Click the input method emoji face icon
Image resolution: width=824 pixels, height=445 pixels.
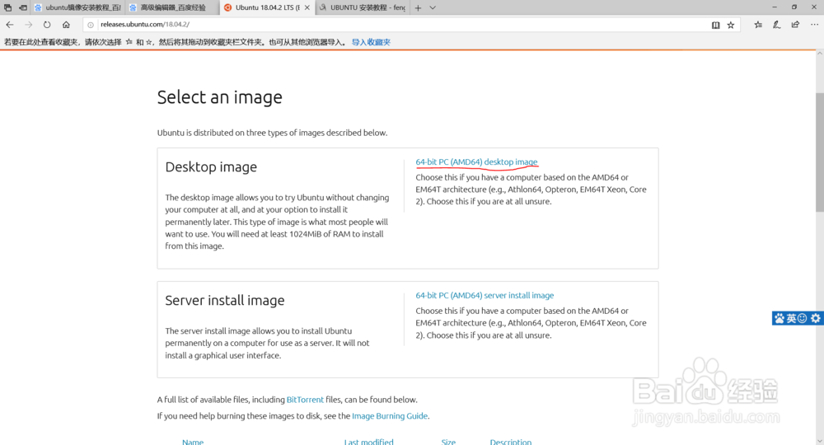[x=803, y=318]
